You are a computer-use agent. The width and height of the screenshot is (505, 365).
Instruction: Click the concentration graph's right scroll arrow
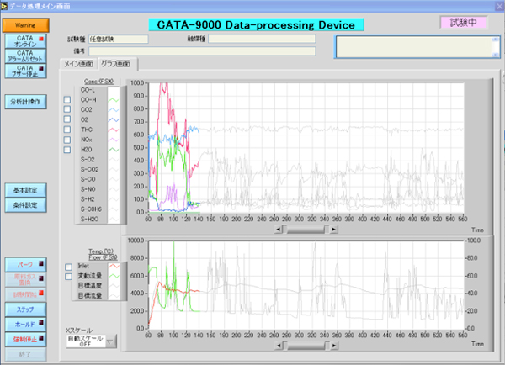tap(333, 229)
